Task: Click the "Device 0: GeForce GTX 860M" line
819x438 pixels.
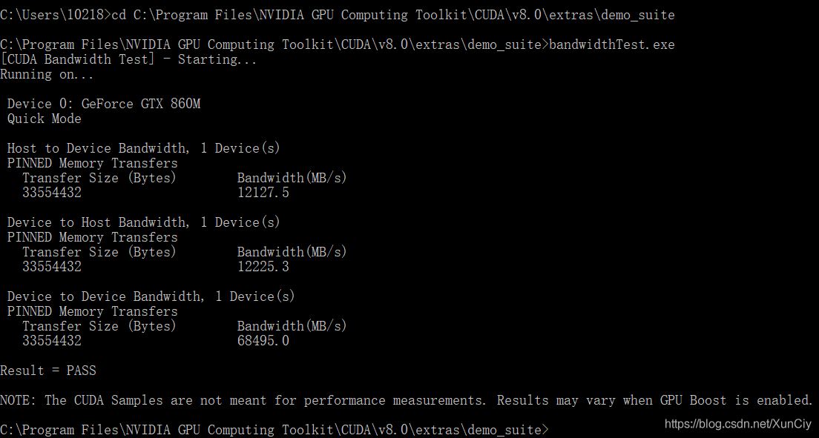Action: [104, 104]
